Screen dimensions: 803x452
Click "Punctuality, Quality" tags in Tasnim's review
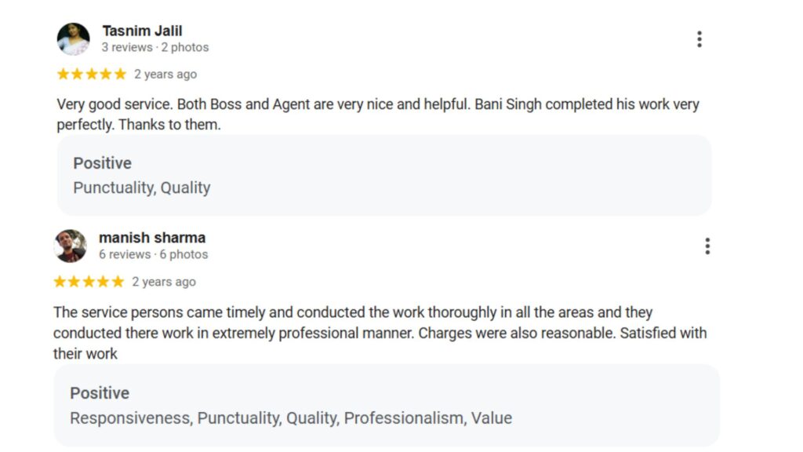pos(142,188)
